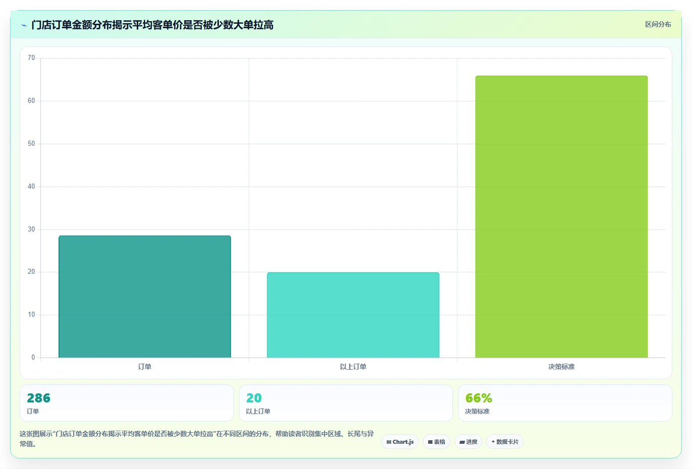Select the green 决策标准 bar
The width and height of the screenshot is (692, 469).
[x=561, y=217]
